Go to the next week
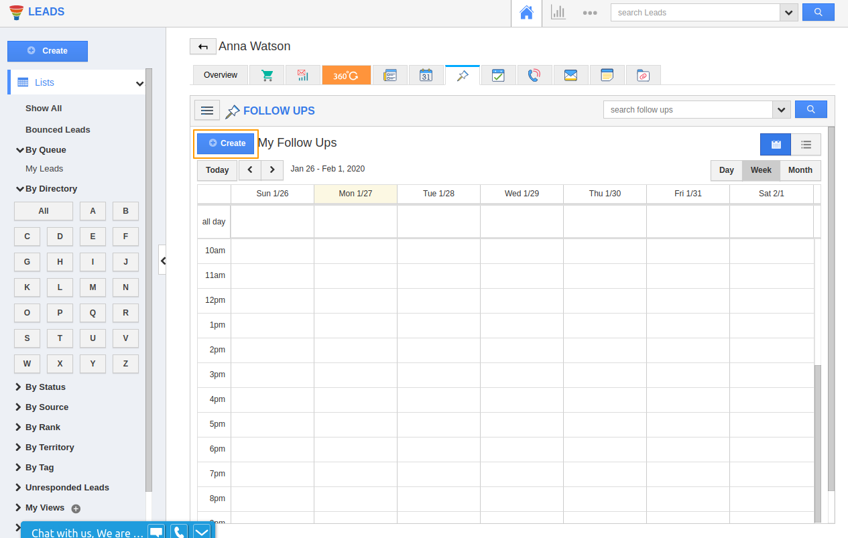This screenshot has width=848, height=538. (x=272, y=170)
